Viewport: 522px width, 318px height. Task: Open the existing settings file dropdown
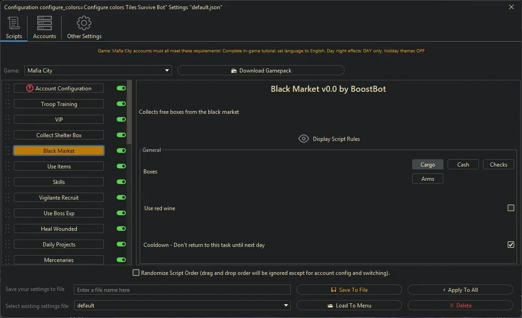pyautogui.click(x=286, y=306)
